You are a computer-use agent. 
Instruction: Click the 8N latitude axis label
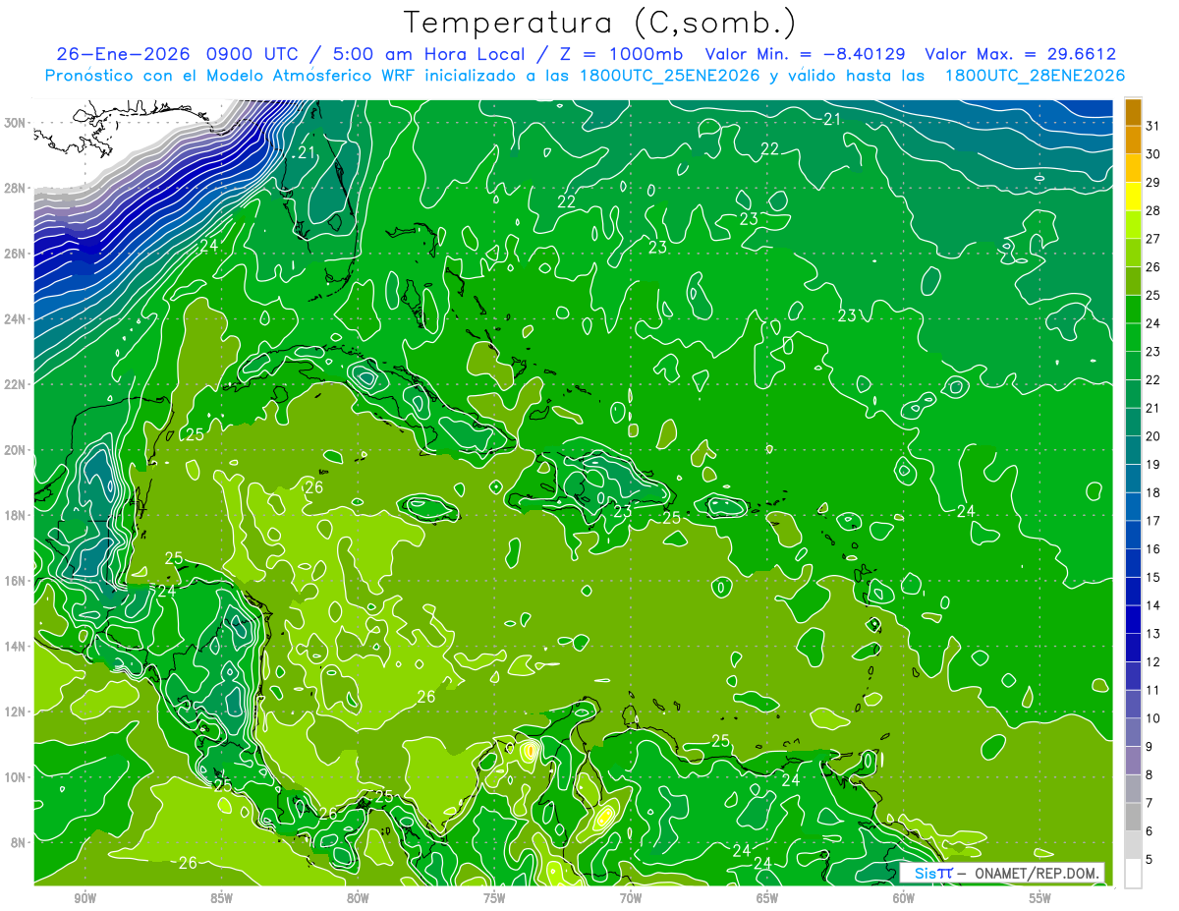[x=19, y=842]
